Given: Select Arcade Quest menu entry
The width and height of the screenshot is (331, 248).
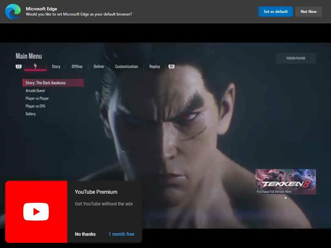Looking at the screenshot, I should [x=35, y=91].
